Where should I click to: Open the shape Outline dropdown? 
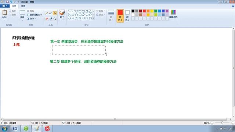[100, 11]
